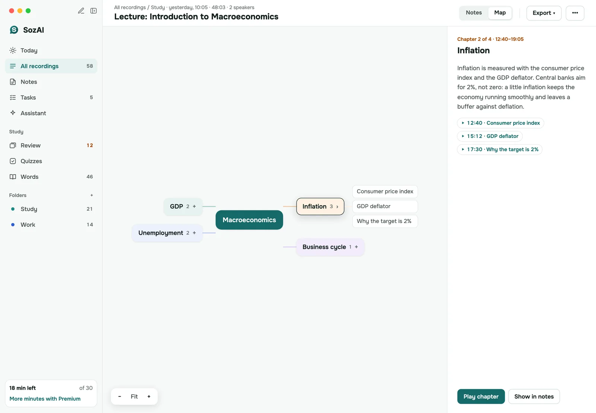The width and height of the screenshot is (596, 413).
Task: Open the Words book icon
Action: point(13,177)
